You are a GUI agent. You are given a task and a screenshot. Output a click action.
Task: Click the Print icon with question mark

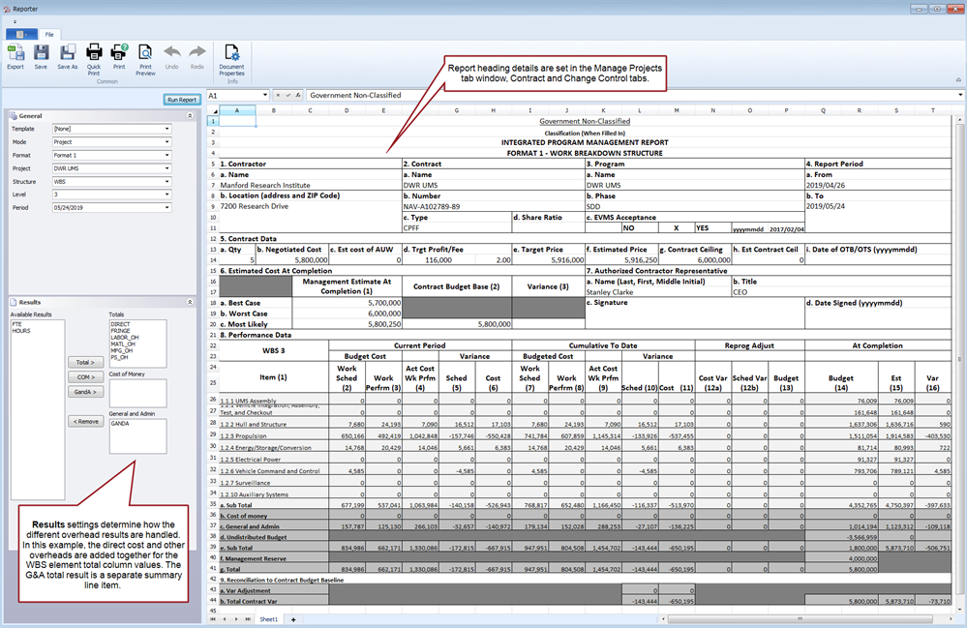[x=119, y=56]
